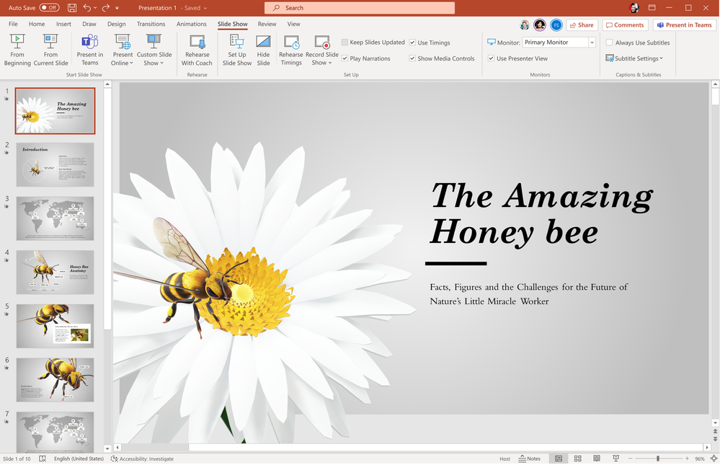The image size is (720, 465).
Task: Uncheck the Play Narrations checkbox
Action: pyautogui.click(x=345, y=58)
